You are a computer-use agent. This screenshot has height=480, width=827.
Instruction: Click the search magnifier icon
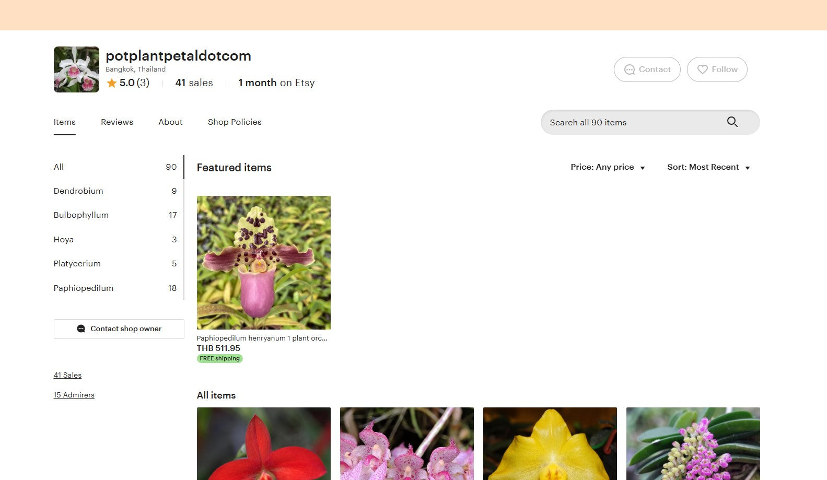click(732, 122)
